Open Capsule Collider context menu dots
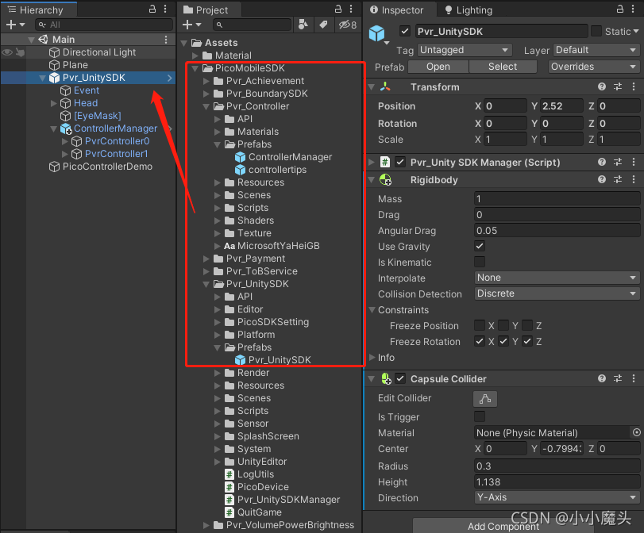Image resolution: width=644 pixels, height=533 pixels. pyautogui.click(x=634, y=378)
